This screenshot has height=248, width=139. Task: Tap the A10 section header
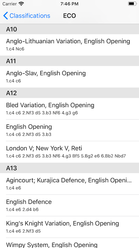click(70, 29)
